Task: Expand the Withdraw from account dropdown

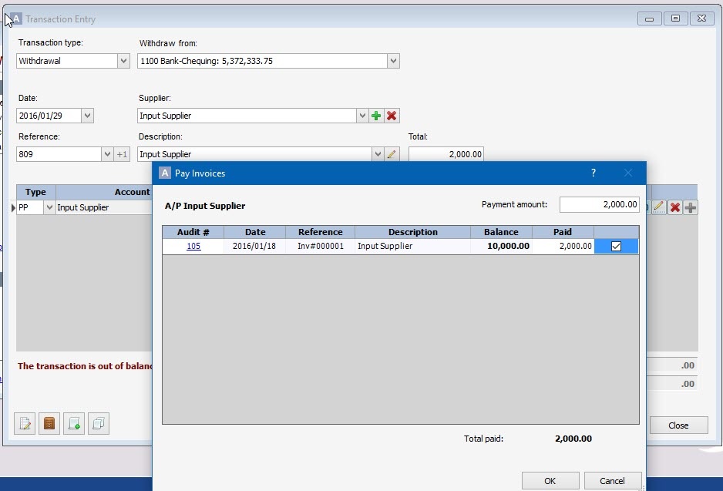Action: click(393, 61)
